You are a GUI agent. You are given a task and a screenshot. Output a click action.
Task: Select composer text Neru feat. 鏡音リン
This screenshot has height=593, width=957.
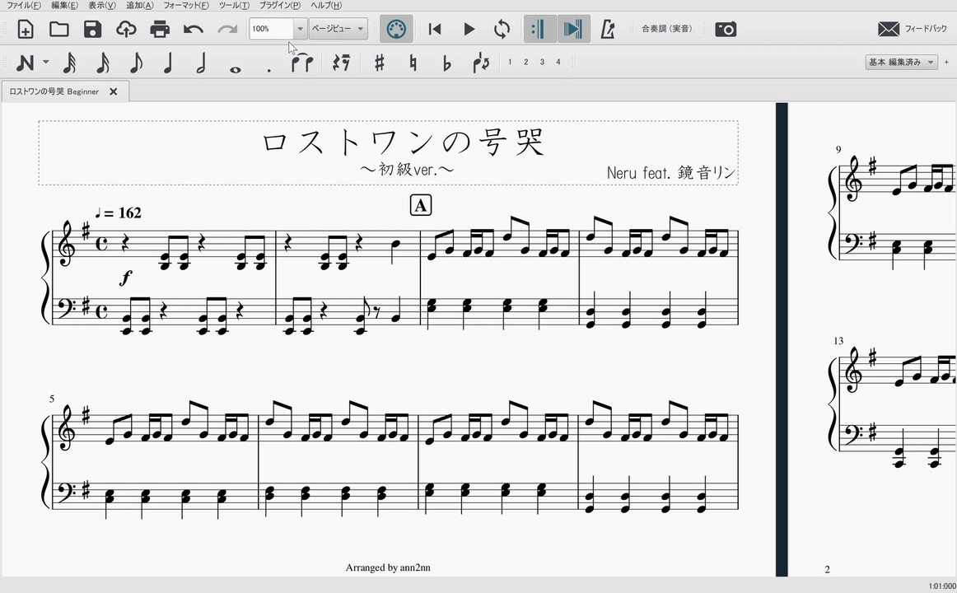670,173
